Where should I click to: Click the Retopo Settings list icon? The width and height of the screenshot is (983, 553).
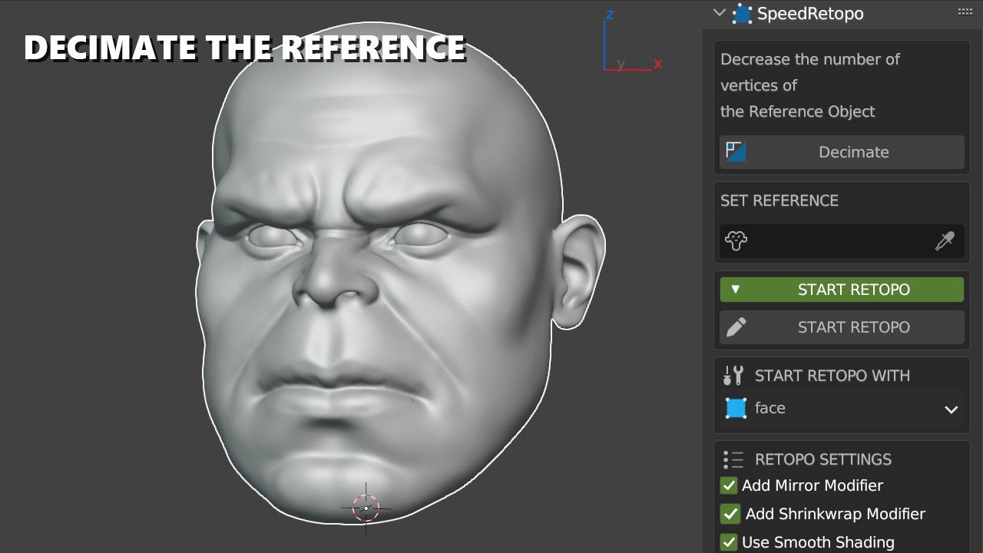(x=733, y=459)
